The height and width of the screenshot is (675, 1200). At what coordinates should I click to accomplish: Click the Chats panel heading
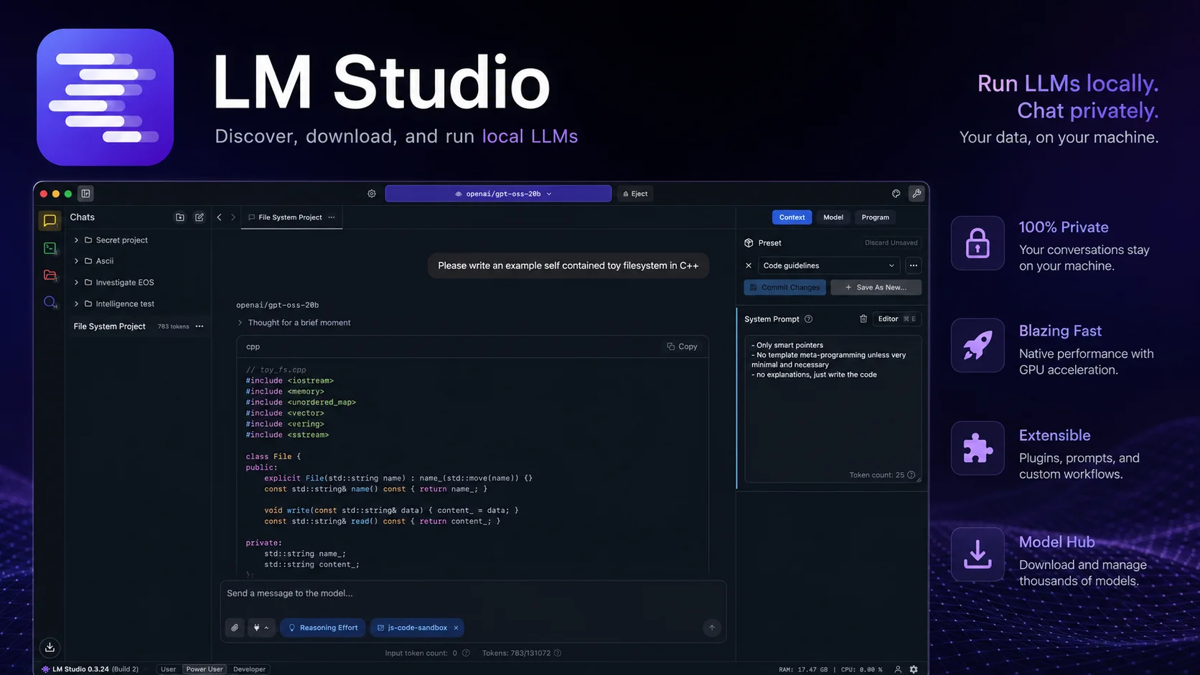[83, 217]
